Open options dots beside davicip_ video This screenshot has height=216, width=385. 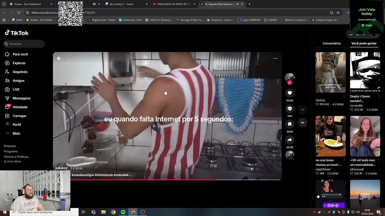344,96
